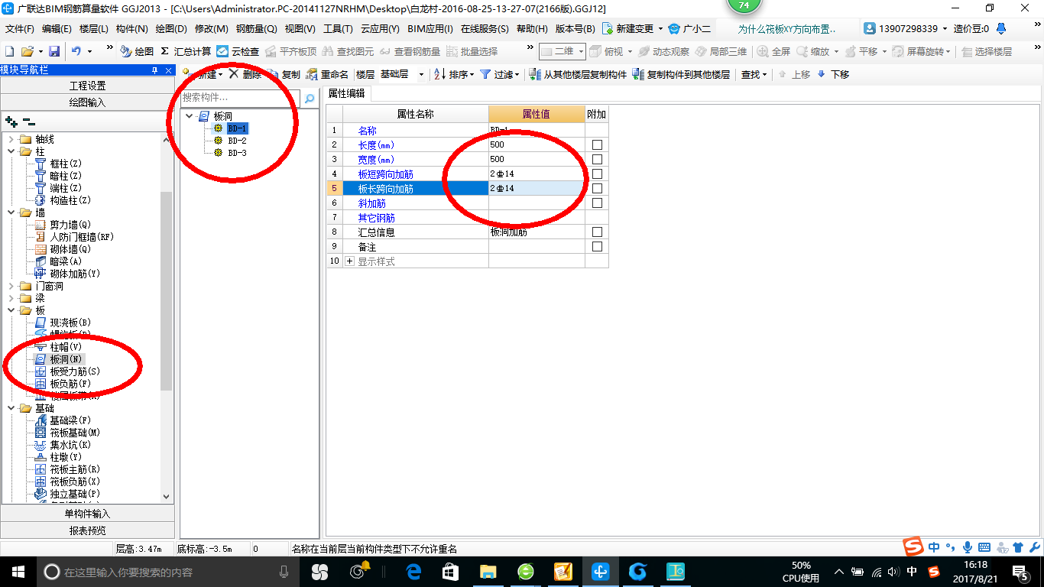Select 集水坑(K) tree item

(x=70, y=445)
